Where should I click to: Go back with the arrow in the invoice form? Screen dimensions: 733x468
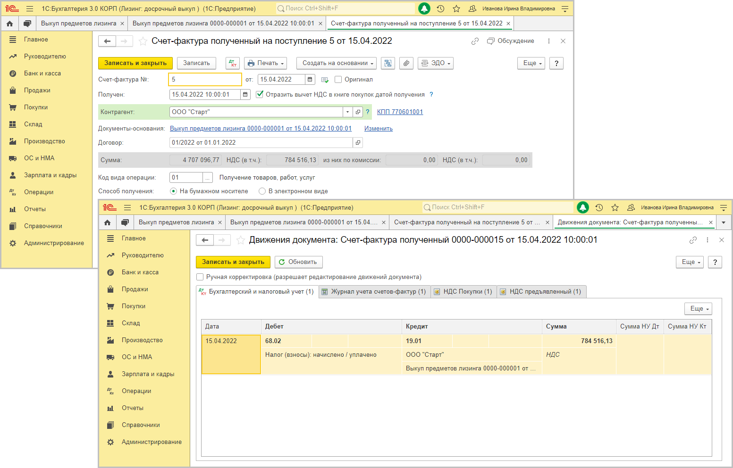(107, 41)
